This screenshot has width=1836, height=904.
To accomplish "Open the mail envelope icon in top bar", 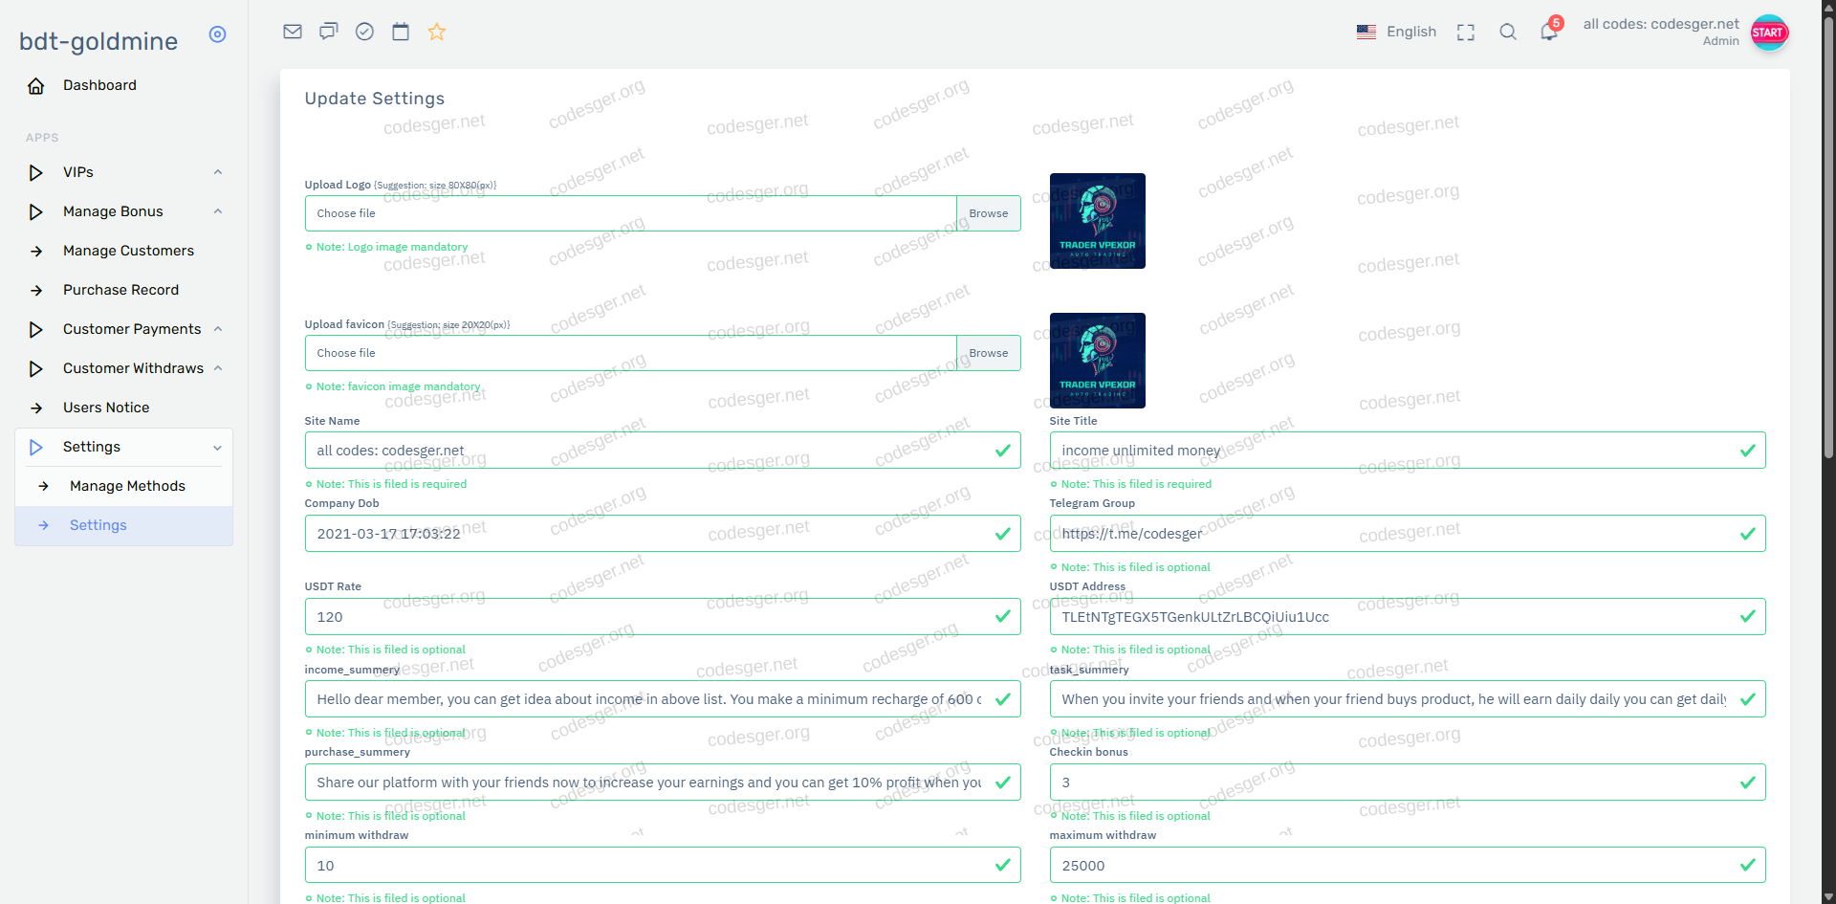I will [x=293, y=32].
